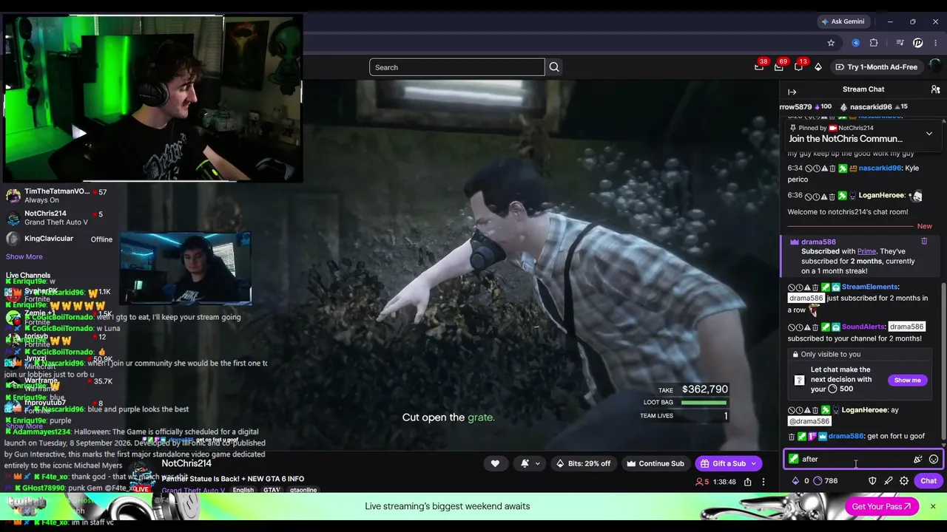The width and height of the screenshot is (947, 532).
Task: Click the extension icon beside the bookmark star
Action: tap(856, 43)
